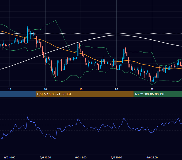182x160 pixels.
Task: Click the 20 hour axis label
Action: click(x=116, y=89)
